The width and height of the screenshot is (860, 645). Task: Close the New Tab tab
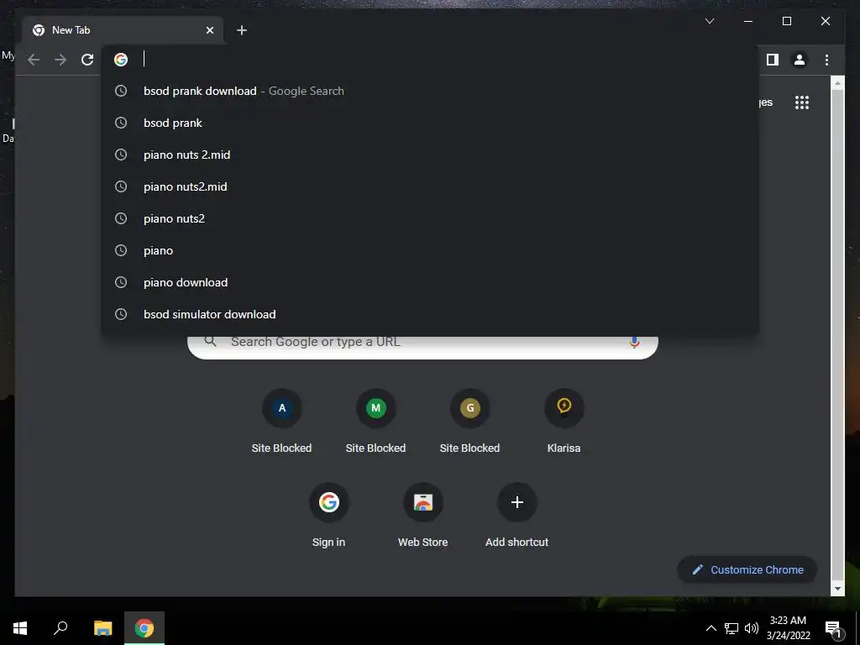[209, 30]
